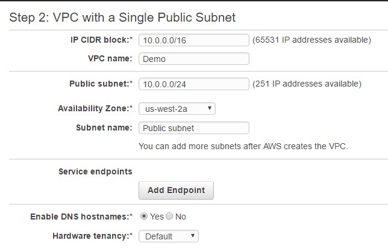The image size is (388, 249).
Task: Click the Subnet name input field
Action: [x=194, y=128]
